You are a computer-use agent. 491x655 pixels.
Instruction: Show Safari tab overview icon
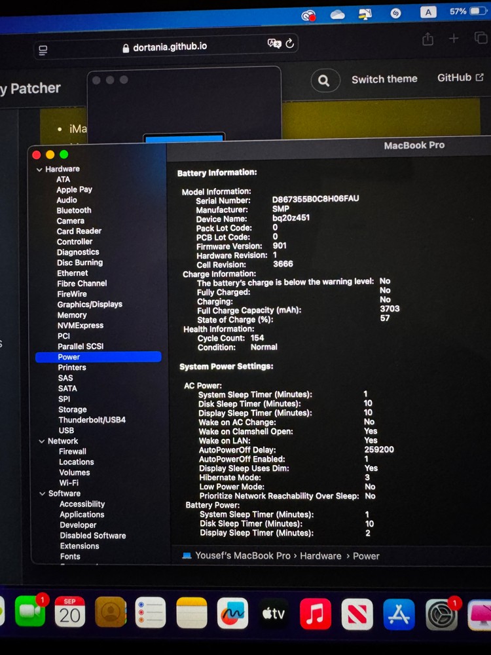pos(481,37)
